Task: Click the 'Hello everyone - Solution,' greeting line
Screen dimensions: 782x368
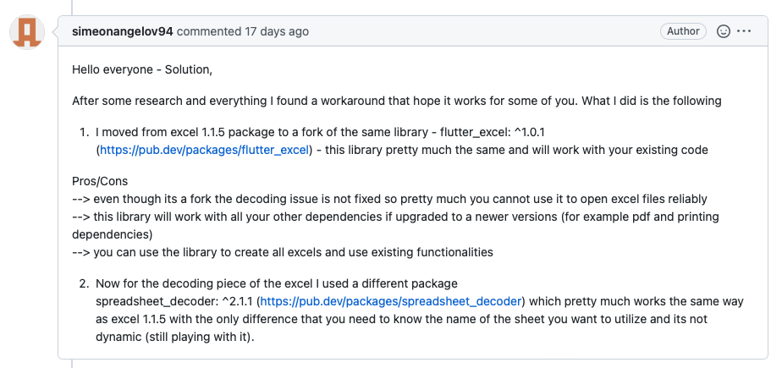Action: click(142, 70)
